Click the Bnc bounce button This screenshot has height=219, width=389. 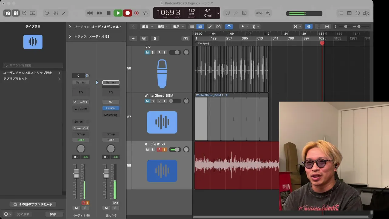115,203
